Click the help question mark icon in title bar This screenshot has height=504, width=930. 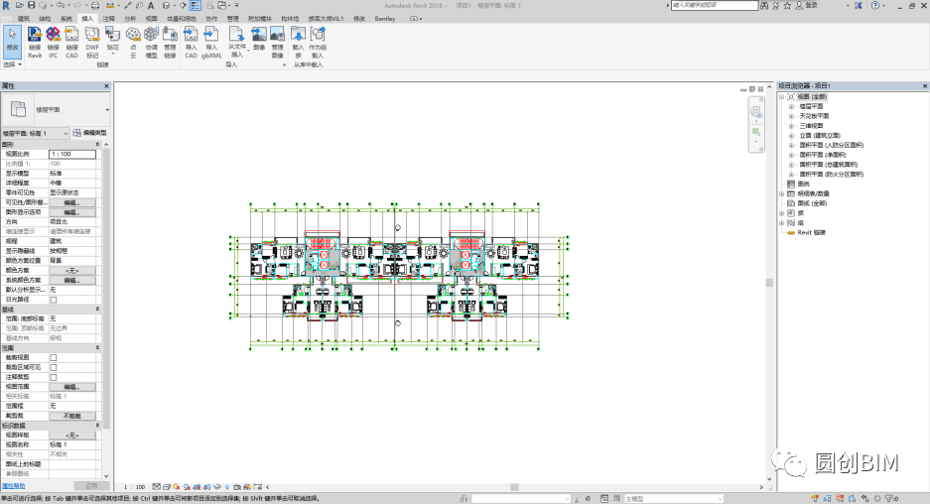(875, 5)
